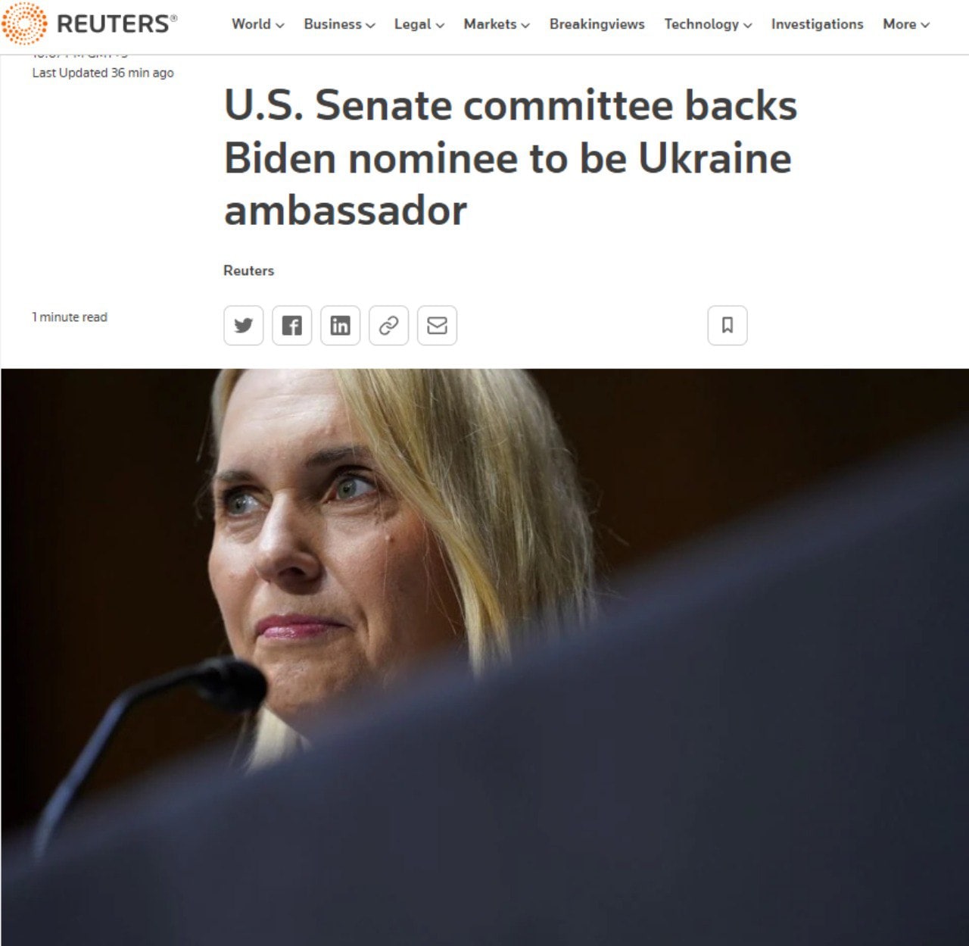The height and width of the screenshot is (946, 969).
Task: Open the ambassador nominee photo
Action: tap(484, 657)
